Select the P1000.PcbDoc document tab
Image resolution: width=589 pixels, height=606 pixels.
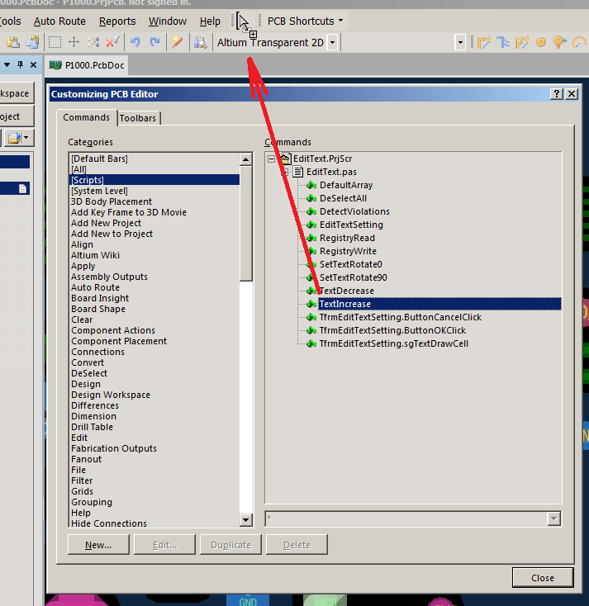click(87, 65)
